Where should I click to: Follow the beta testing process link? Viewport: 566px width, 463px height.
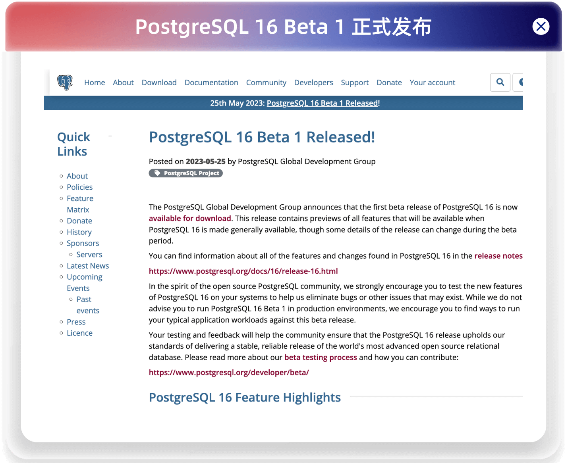(321, 357)
